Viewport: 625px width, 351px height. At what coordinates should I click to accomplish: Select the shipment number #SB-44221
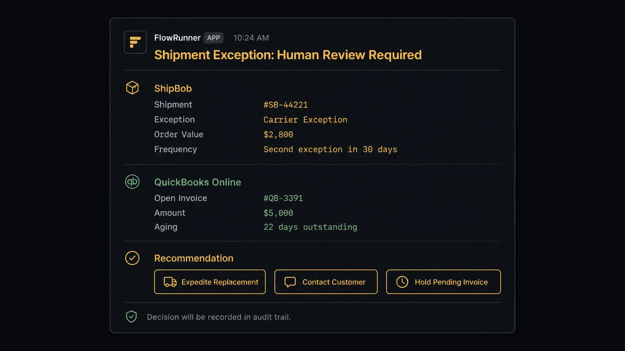(285, 105)
